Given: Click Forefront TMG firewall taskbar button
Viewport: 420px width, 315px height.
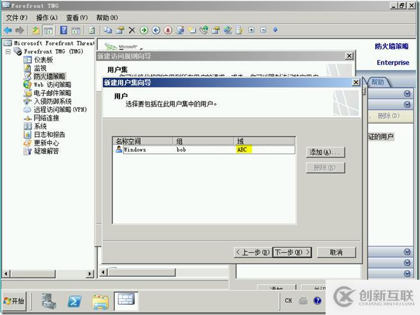Looking at the screenshot, I should 126,300.
